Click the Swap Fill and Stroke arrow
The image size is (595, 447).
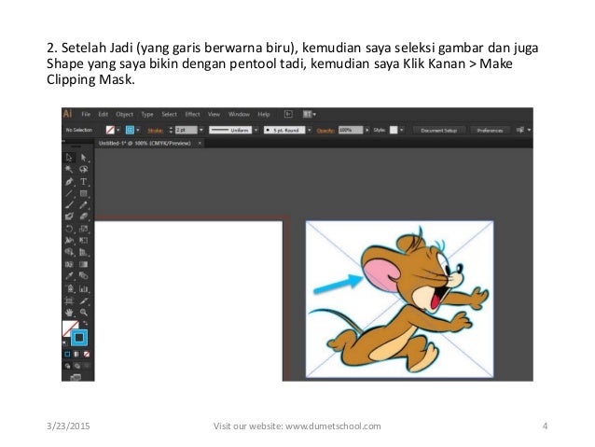(86, 323)
